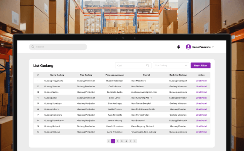Click the Deskripsi Gudang column header
244x151 pixels.
coord(178,75)
